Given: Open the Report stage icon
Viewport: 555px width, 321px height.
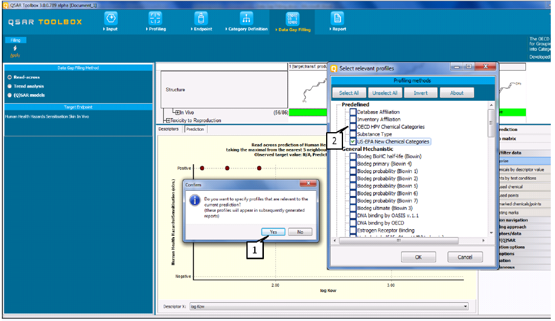Looking at the screenshot, I should [338, 18].
